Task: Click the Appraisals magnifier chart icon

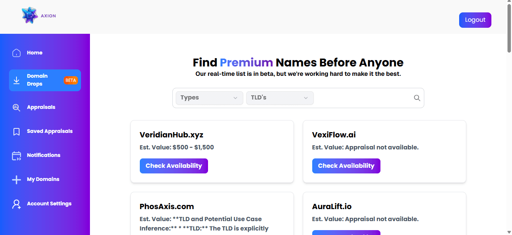Action: [16, 107]
